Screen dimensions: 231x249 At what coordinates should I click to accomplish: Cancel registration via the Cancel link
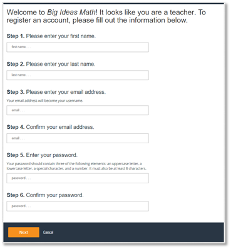[48, 232]
